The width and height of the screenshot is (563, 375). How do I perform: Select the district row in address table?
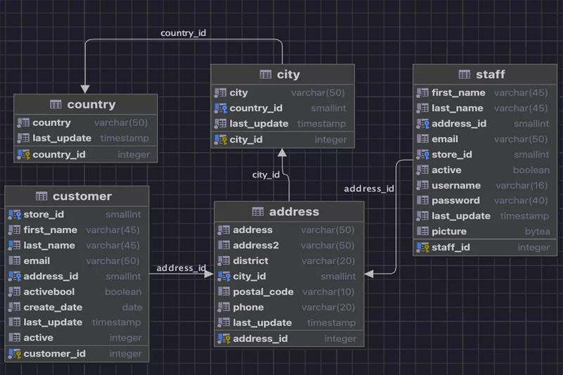coord(251,261)
